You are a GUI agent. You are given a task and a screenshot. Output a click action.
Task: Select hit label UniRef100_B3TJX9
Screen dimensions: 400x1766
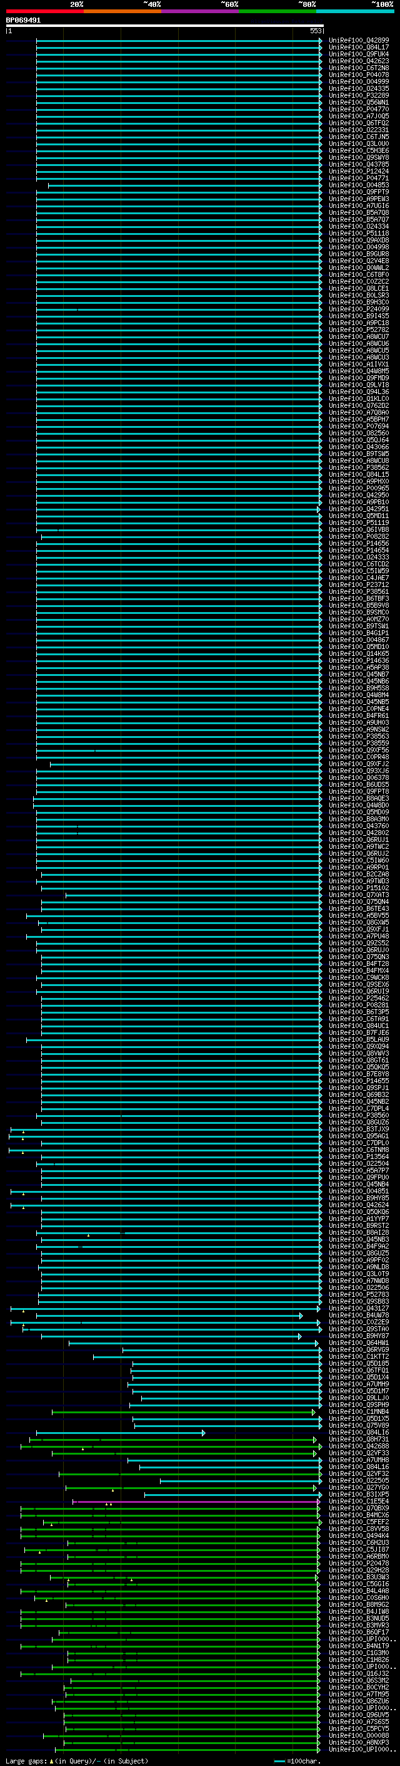[x=359, y=1129]
